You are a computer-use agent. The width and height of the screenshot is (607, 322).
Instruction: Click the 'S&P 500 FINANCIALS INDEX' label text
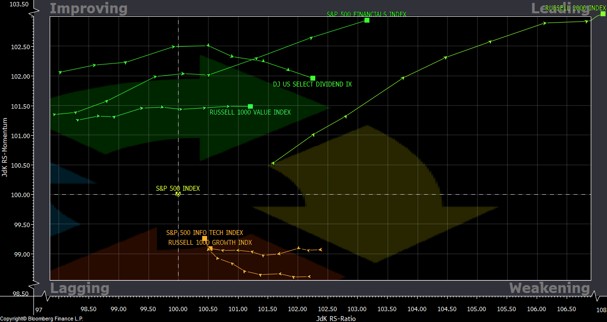366,14
